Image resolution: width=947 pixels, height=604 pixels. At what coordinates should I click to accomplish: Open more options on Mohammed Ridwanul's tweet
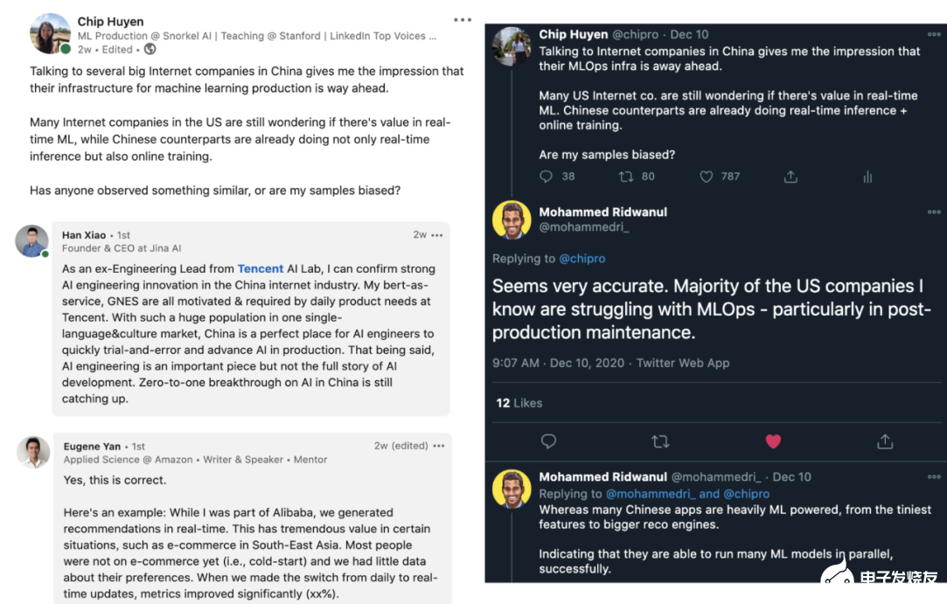934,212
